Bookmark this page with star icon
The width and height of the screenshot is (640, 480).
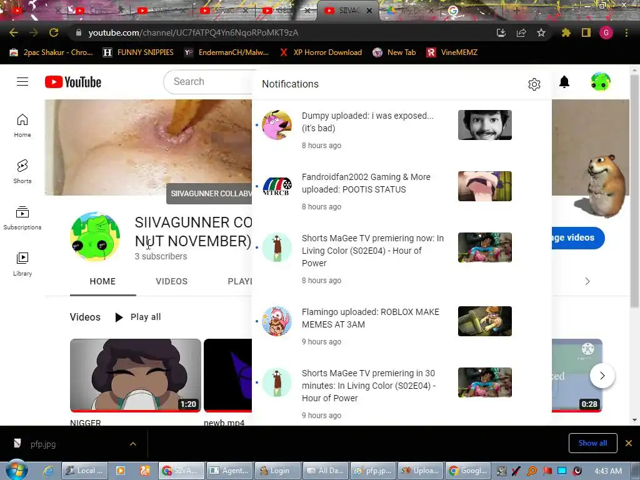coord(541,32)
